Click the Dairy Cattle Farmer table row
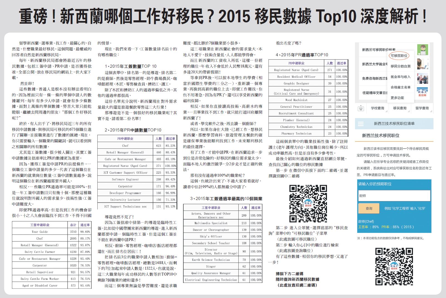This screenshot has width=446, height=298. click(x=52, y=252)
